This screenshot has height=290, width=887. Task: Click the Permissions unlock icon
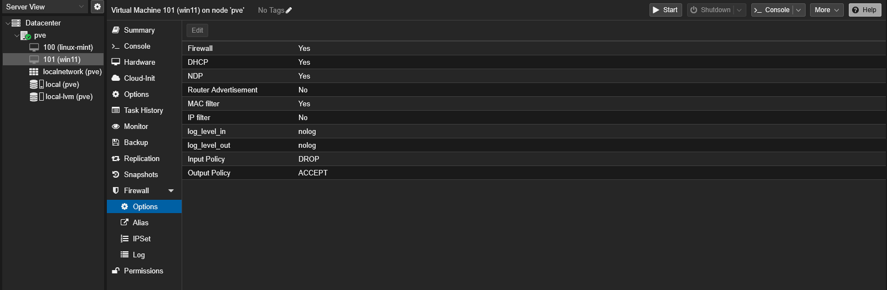pos(116,271)
